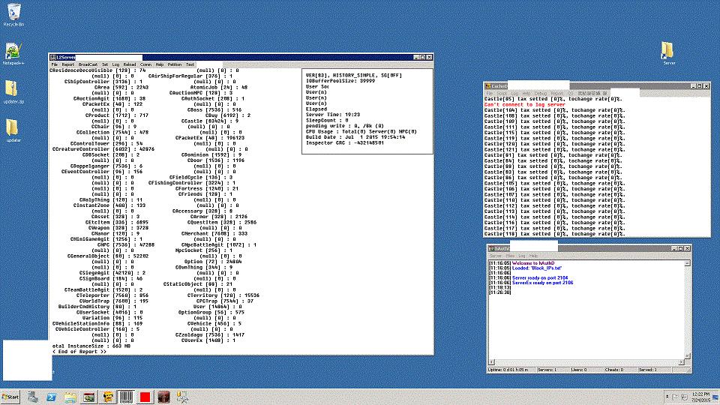Click the Build Date line in L2Server
This screenshot has width=720, height=405.
pyautogui.click(x=355, y=137)
